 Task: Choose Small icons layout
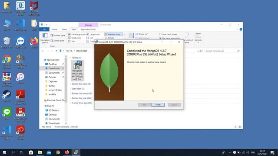75,38
